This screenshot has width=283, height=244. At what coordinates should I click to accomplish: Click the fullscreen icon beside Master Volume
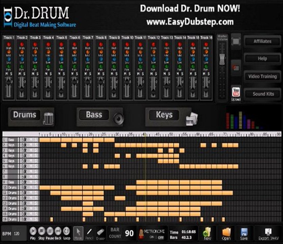point(236,41)
